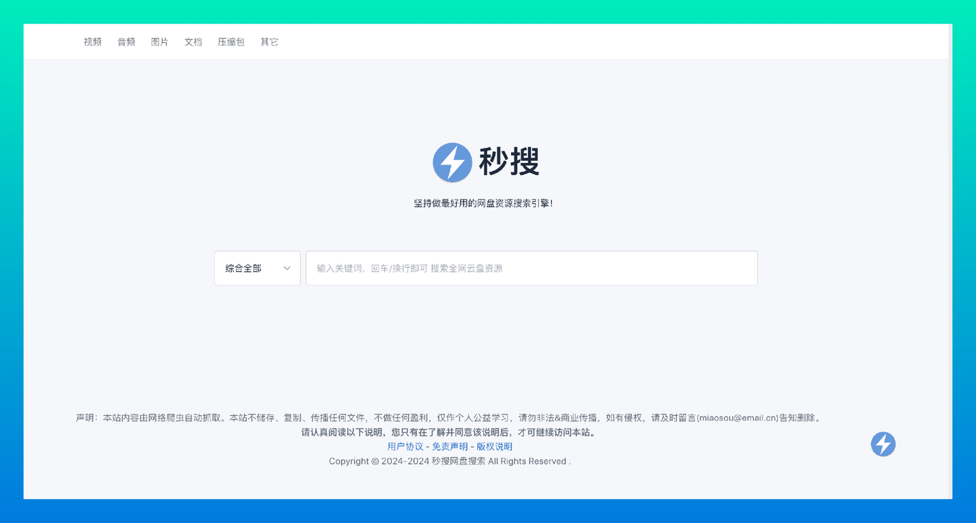Image resolution: width=976 pixels, height=523 pixels.
Task: Click the floating lightning bolt button
Action: point(883,444)
